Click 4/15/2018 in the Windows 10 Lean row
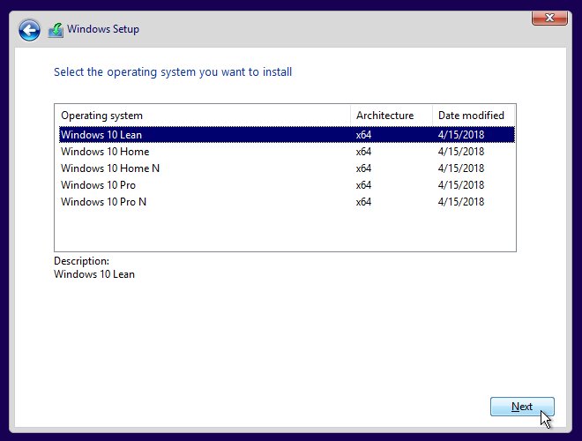Image resolution: width=582 pixels, height=441 pixels. [x=461, y=134]
